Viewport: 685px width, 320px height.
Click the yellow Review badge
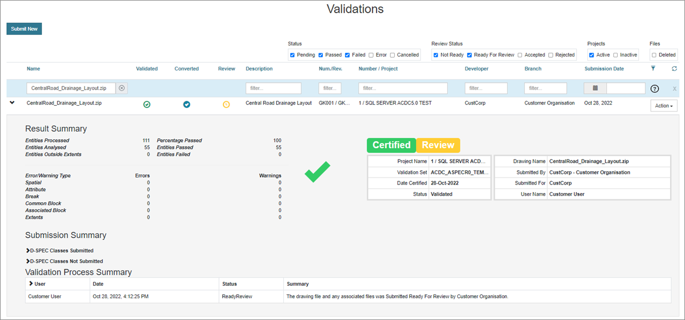[x=438, y=145]
